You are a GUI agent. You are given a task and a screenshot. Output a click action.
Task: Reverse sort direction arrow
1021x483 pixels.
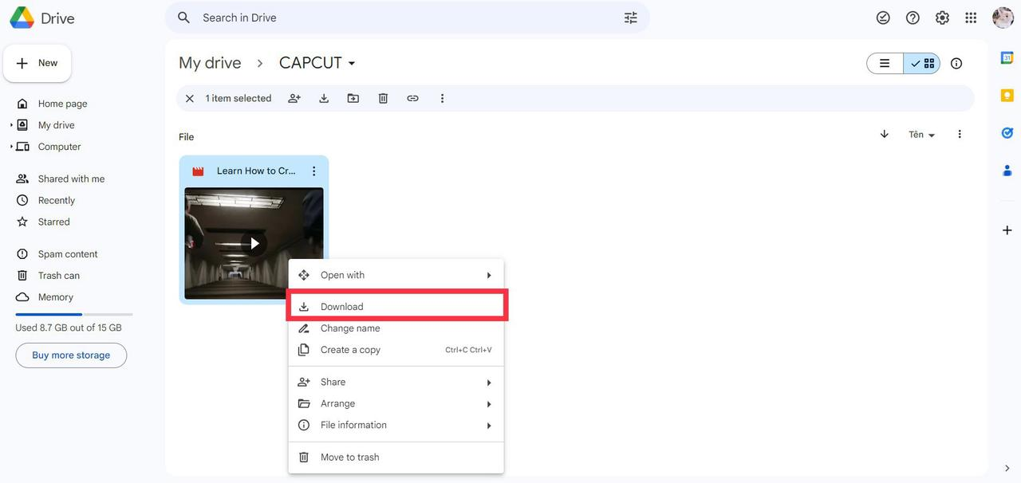click(x=884, y=134)
